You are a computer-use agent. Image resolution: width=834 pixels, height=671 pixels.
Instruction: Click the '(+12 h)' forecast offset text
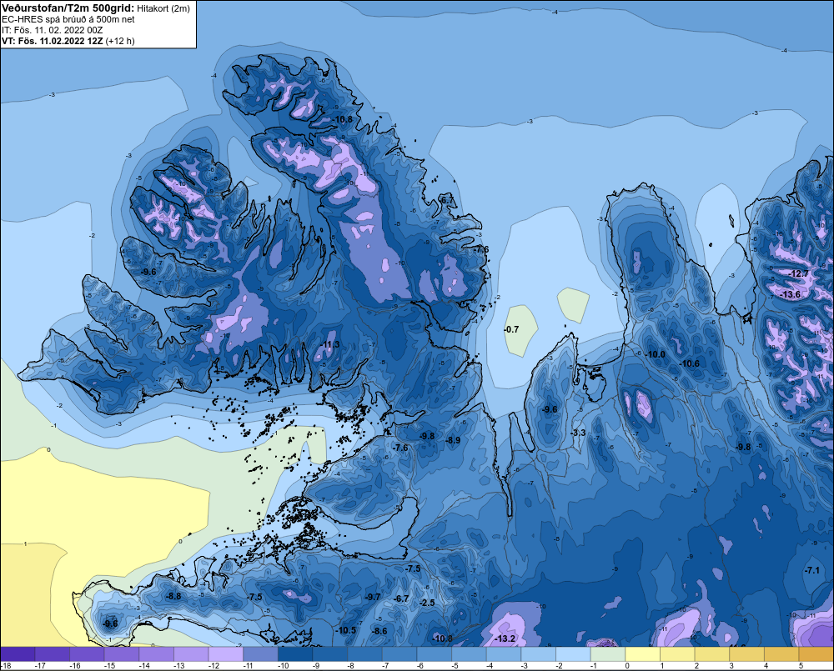[120, 41]
